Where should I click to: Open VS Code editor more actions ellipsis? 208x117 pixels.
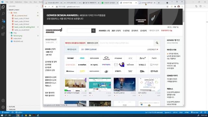(x=205, y=6)
